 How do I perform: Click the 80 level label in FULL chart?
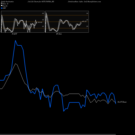[87, 13]
